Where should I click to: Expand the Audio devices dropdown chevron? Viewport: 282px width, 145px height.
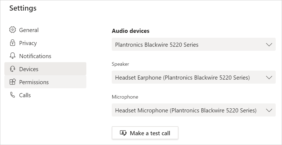click(269, 45)
